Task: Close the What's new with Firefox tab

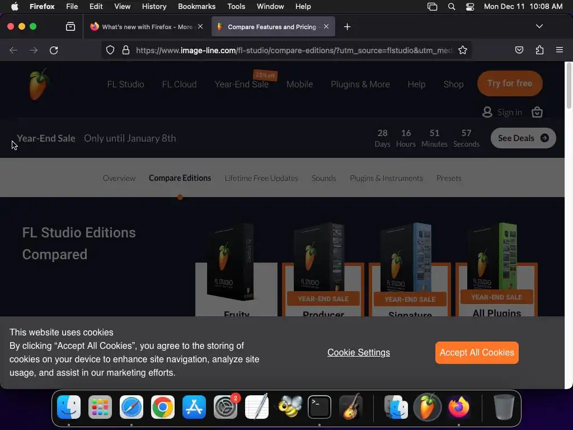Action: (200, 26)
